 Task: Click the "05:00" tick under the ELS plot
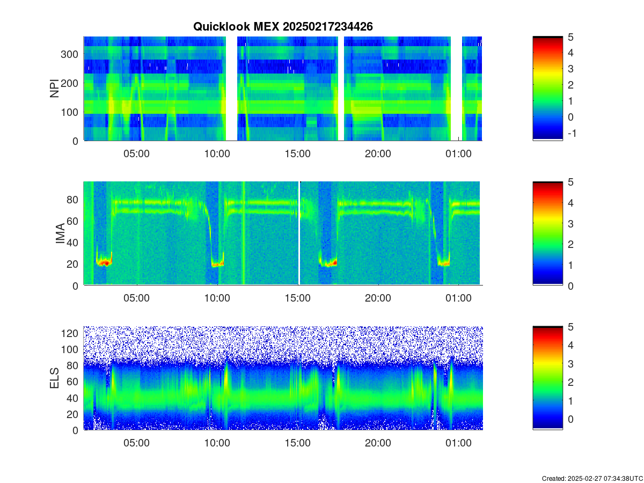pos(136,443)
